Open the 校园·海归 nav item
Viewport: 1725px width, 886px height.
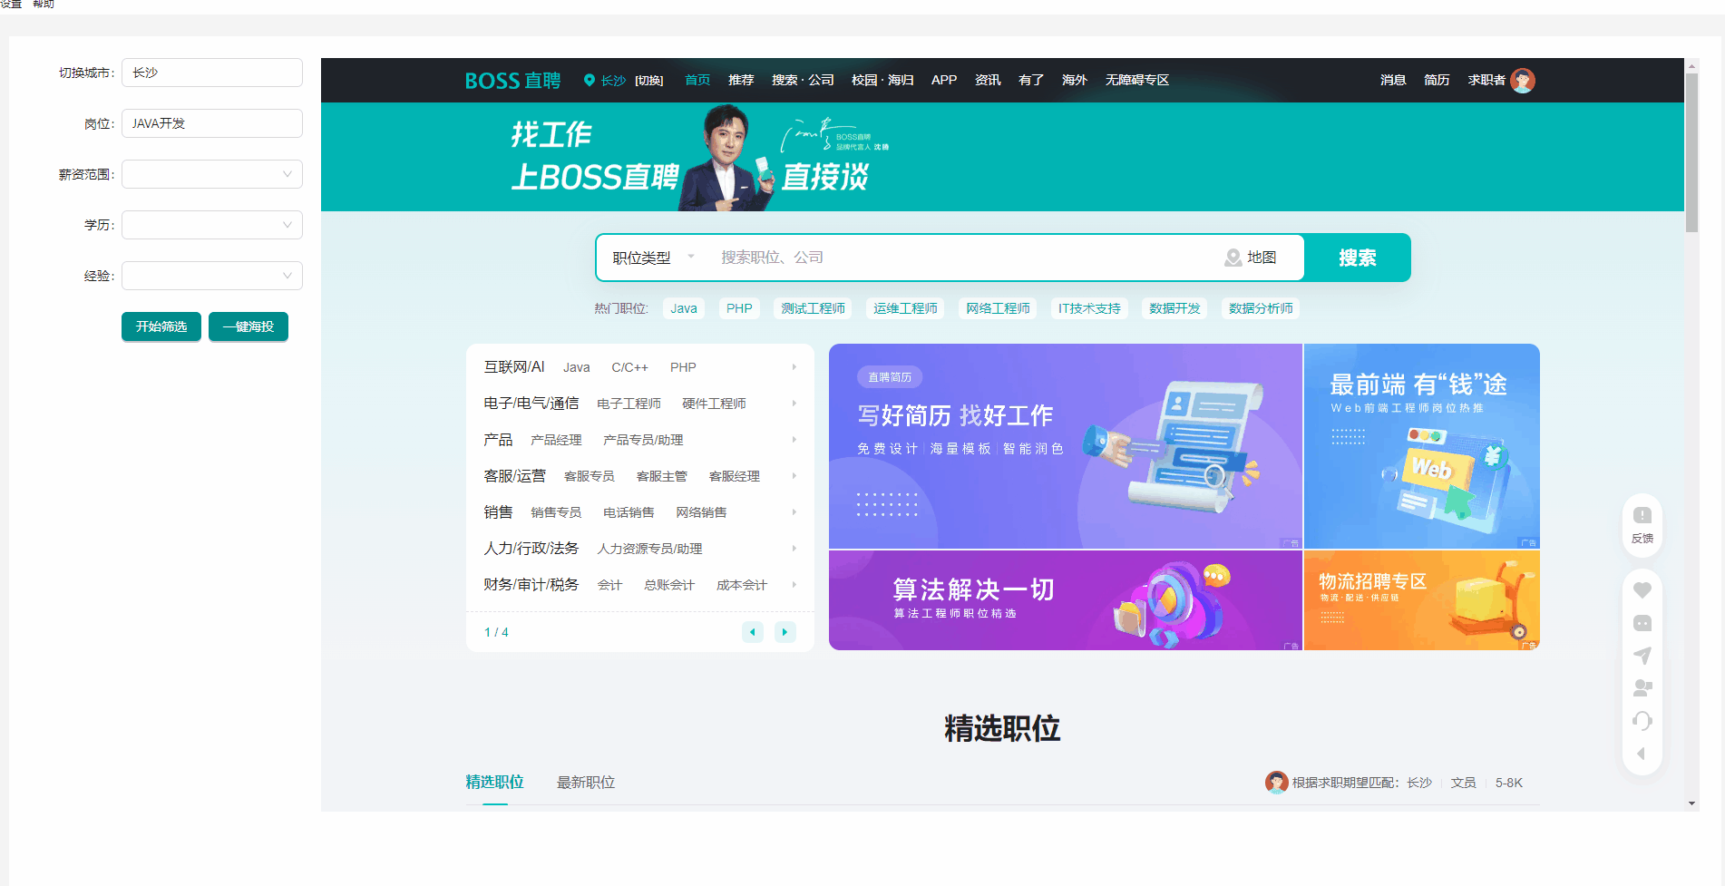pos(882,80)
